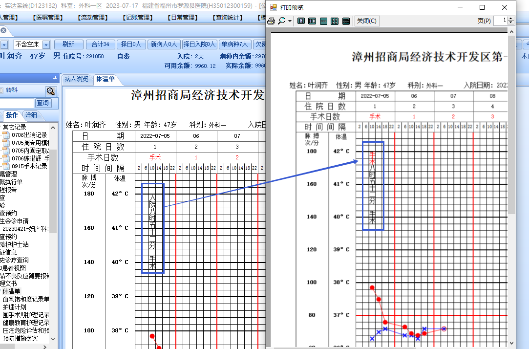Open the 查询统计 menu
The height and width of the screenshot is (349, 529).
pos(228,18)
